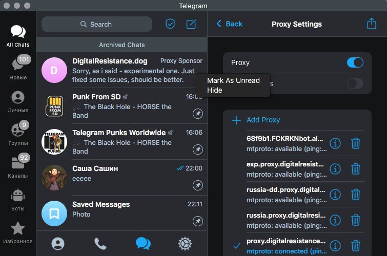This screenshot has width=387, height=256.
Task: Compose a new message
Action: [x=191, y=24]
